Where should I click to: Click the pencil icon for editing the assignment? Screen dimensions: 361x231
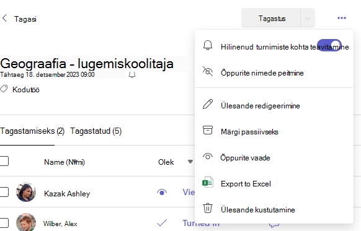208,104
